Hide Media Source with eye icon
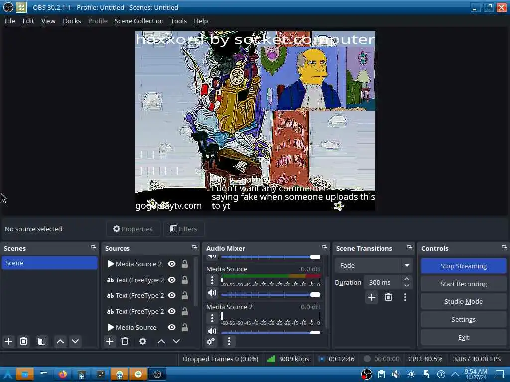The image size is (510, 382). tap(172, 327)
